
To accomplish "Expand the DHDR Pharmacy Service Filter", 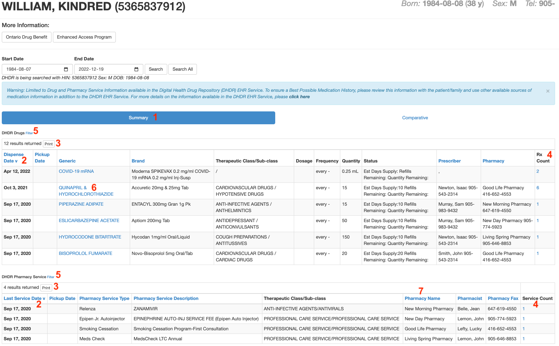I will (x=50, y=277).
